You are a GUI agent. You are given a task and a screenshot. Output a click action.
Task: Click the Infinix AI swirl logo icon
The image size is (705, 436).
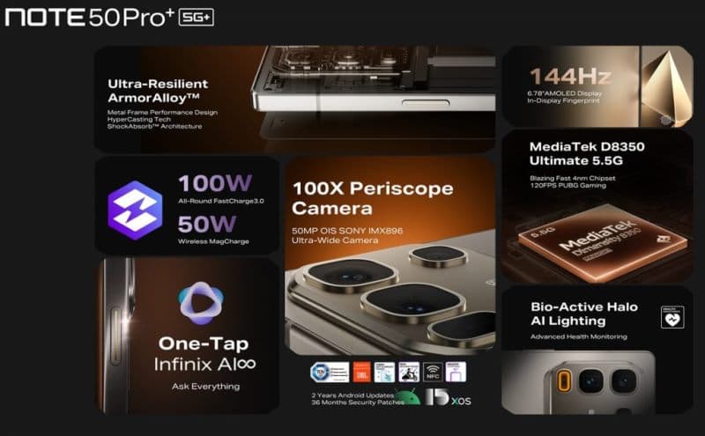click(x=201, y=303)
